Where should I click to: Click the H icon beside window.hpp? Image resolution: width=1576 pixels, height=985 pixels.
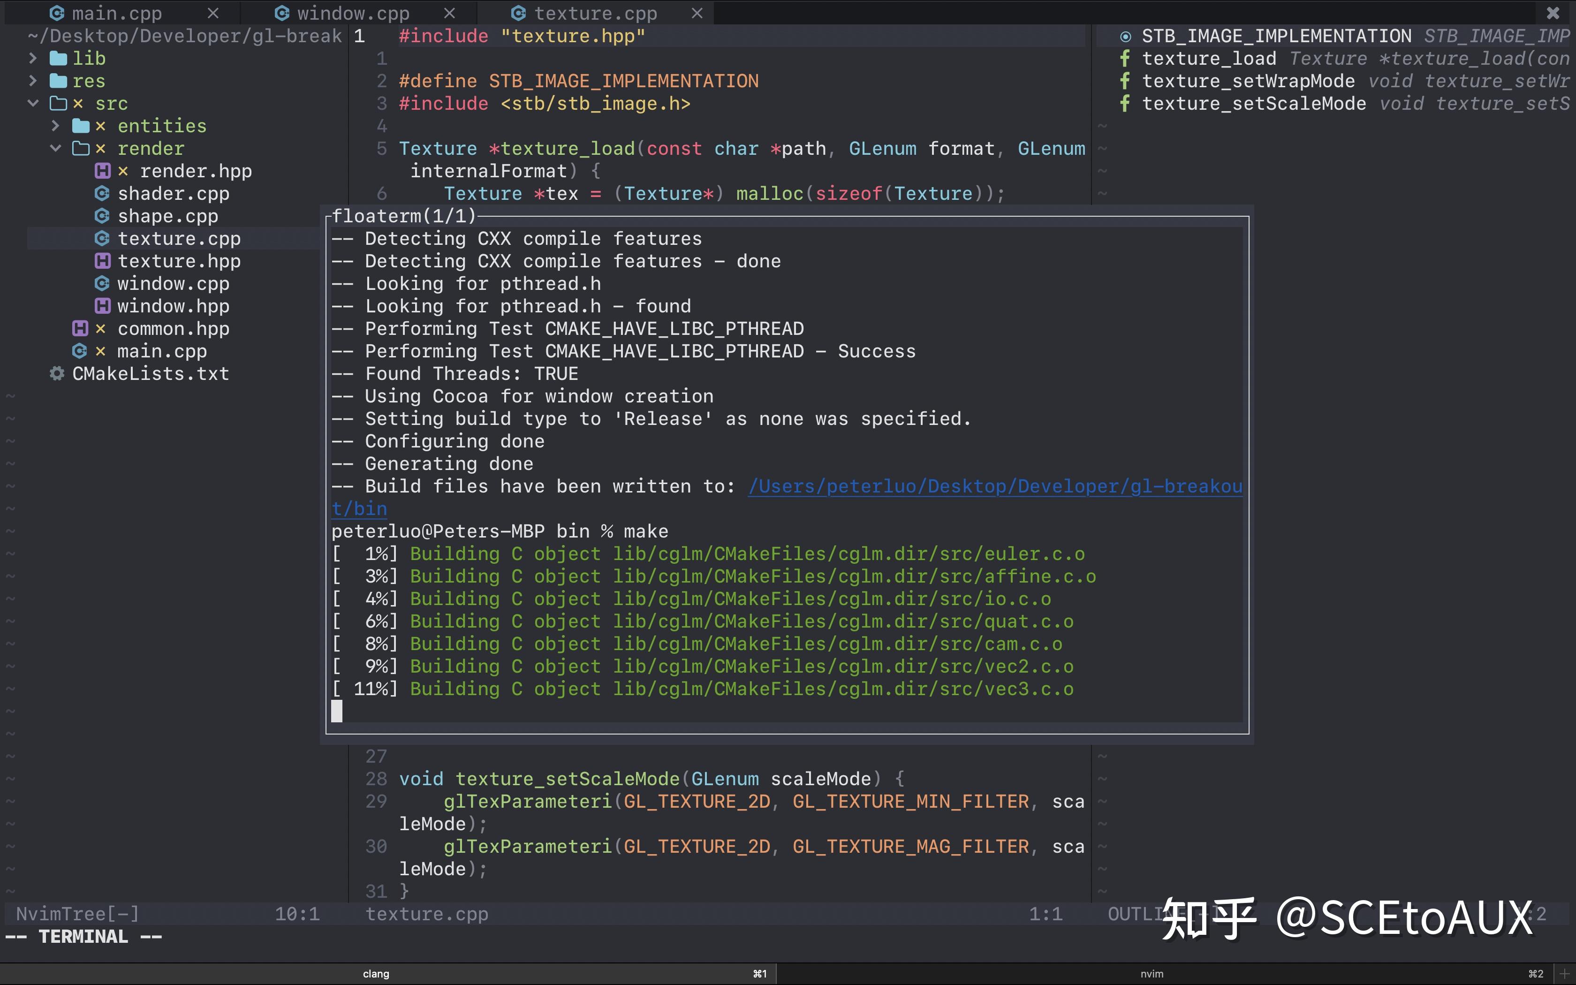pos(102,305)
